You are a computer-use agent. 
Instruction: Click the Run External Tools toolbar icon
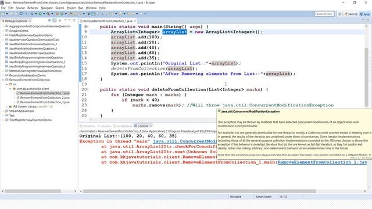48,14
